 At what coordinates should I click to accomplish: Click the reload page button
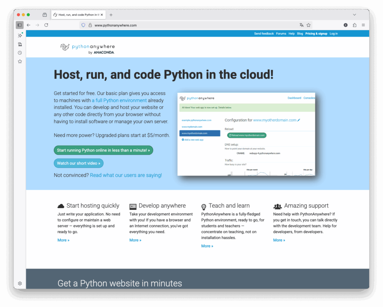(x=46, y=25)
